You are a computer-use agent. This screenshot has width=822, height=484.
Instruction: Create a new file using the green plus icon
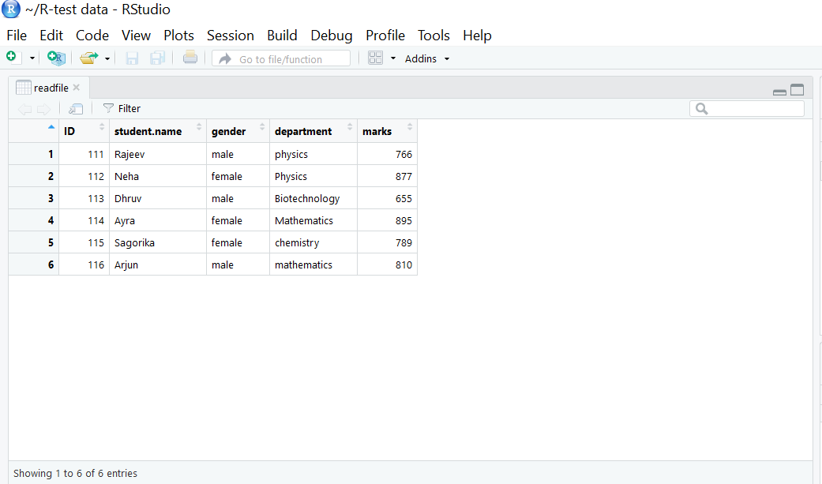11,57
